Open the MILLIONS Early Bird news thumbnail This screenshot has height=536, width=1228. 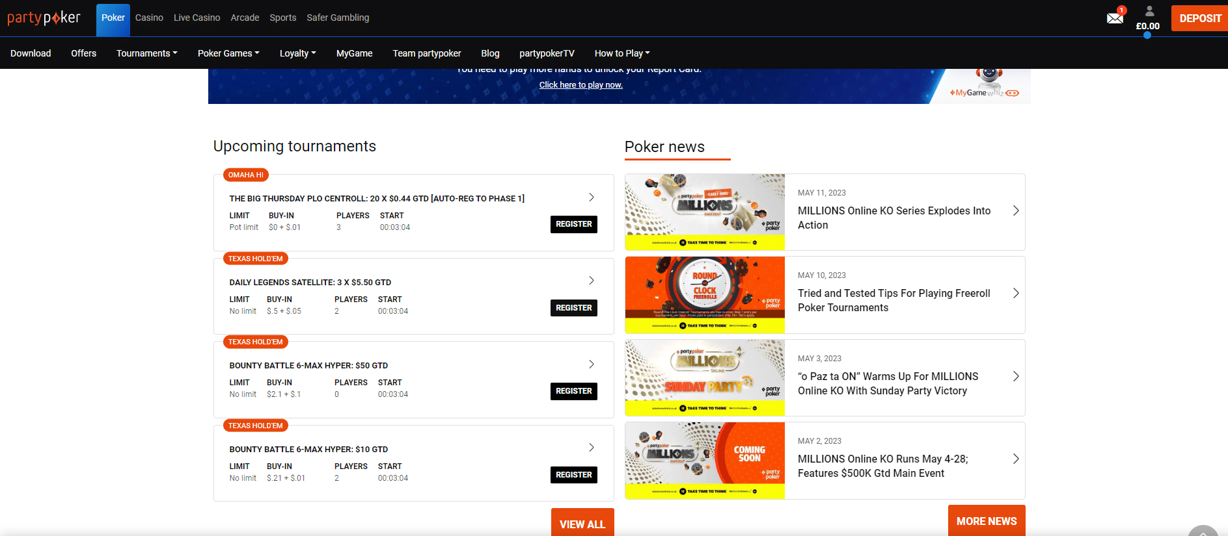[705, 212]
